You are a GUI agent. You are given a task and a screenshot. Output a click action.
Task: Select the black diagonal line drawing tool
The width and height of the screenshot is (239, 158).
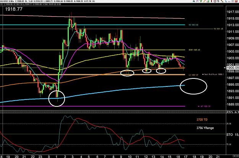click(222, 1)
